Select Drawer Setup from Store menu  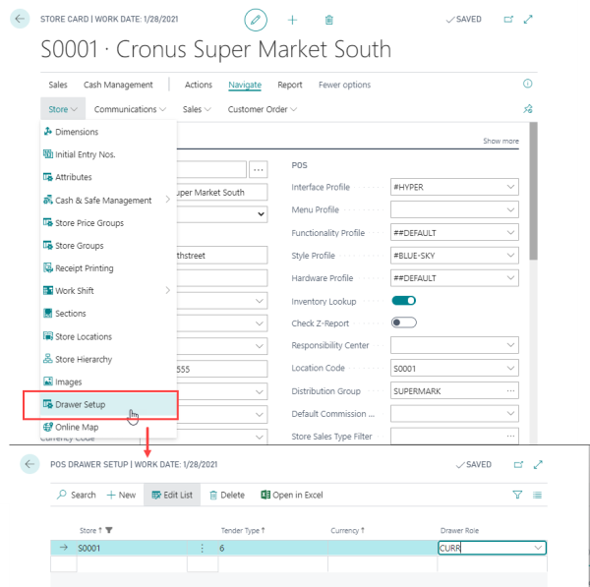[x=80, y=404]
